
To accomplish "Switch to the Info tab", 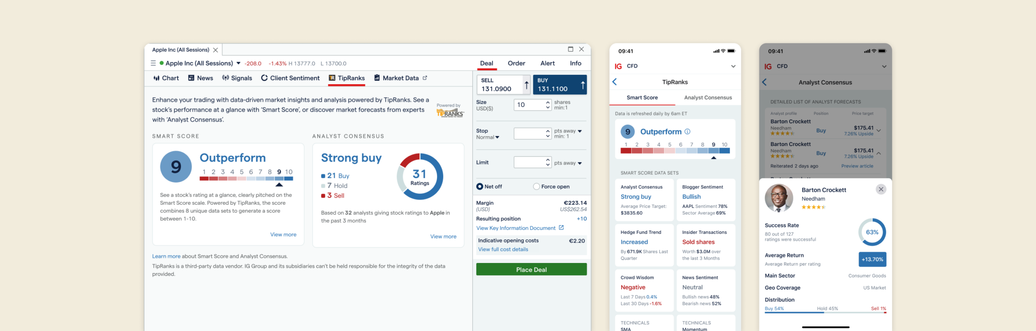I will click(575, 63).
